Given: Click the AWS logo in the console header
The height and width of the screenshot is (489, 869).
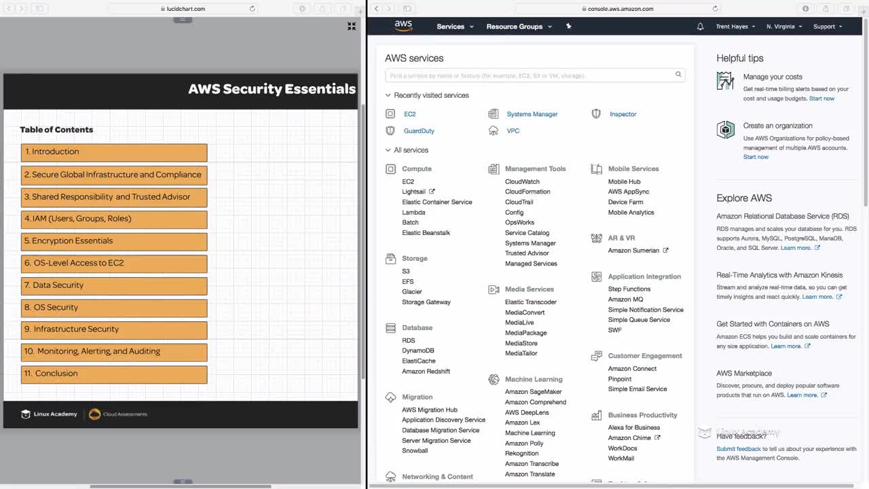Looking at the screenshot, I should coord(403,26).
